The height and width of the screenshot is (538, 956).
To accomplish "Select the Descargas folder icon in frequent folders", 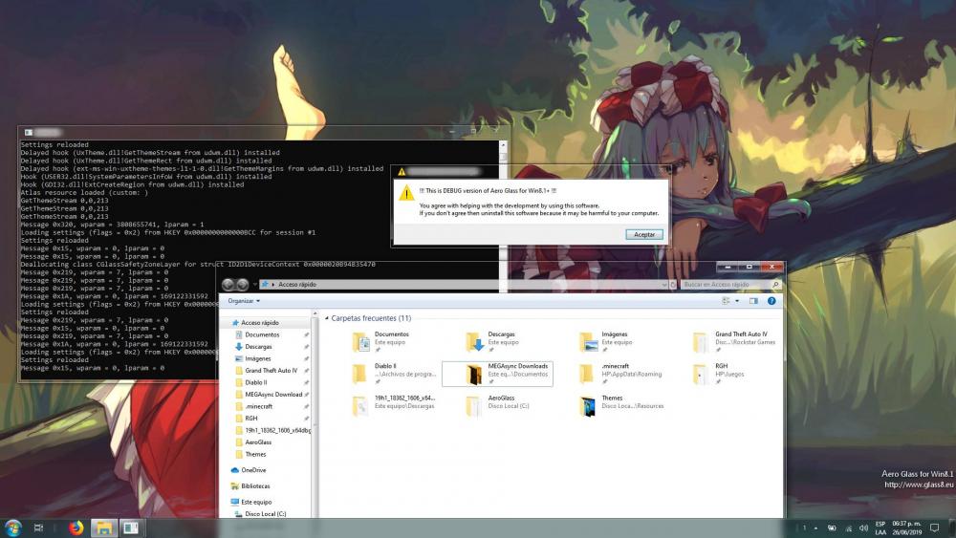I will tap(474, 342).
